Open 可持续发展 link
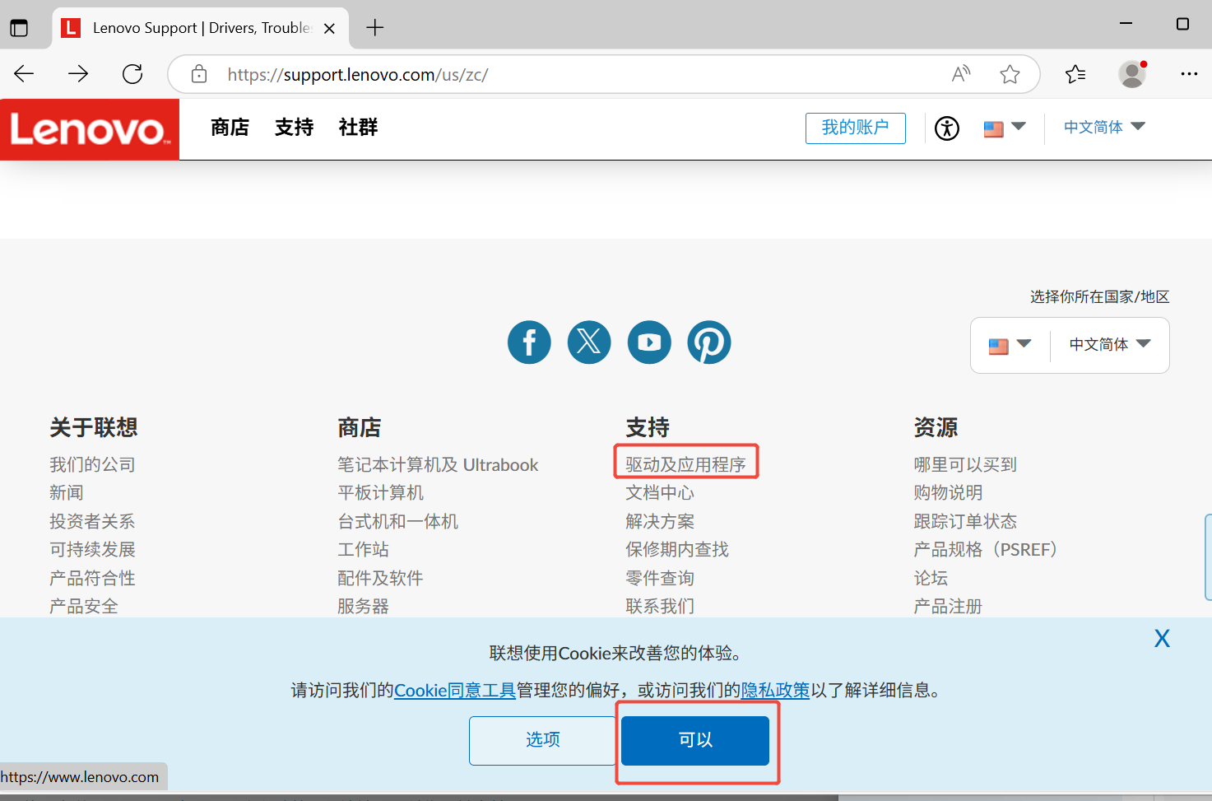Screen dimensions: 1212x801 92,549
